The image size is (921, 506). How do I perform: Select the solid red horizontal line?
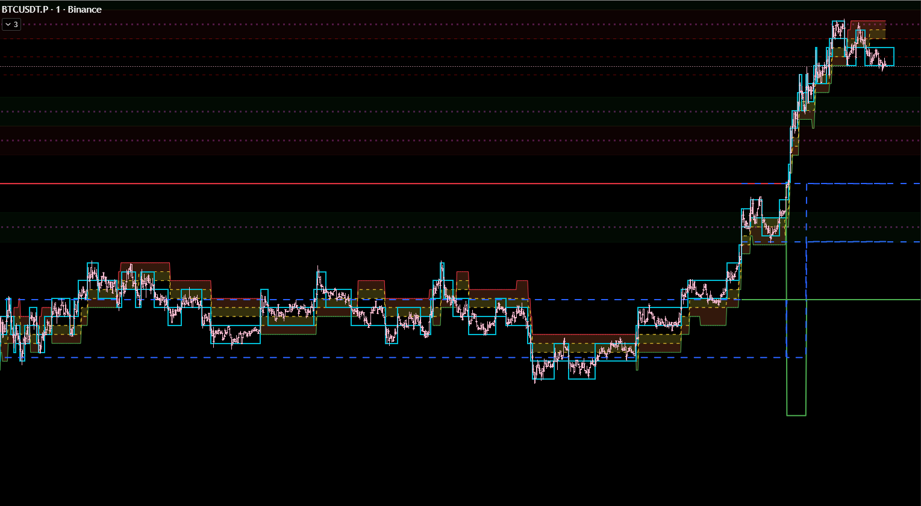point(361,184)
